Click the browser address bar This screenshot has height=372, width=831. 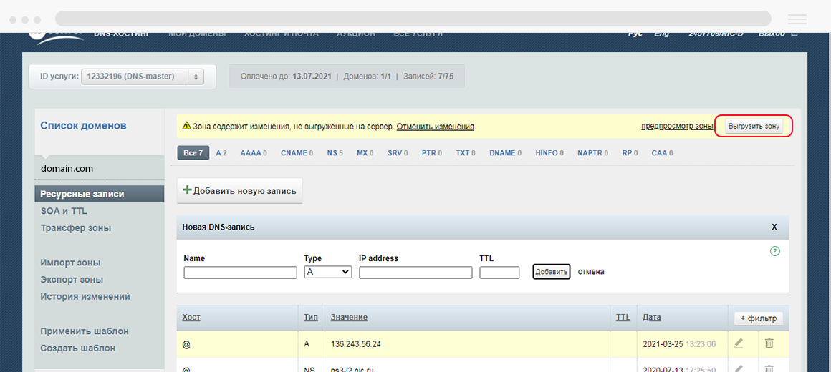pyautogui.click(x=413, y=19)
